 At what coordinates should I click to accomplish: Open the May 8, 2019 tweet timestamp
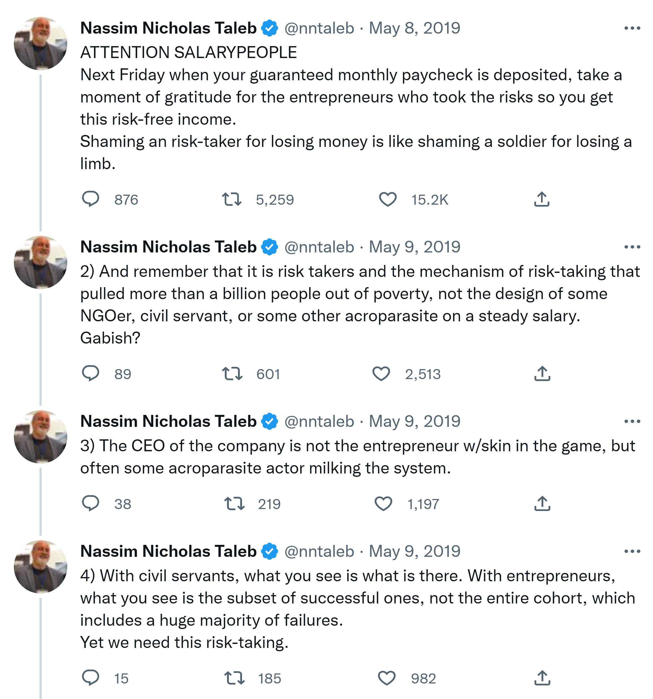coord(414,28)
